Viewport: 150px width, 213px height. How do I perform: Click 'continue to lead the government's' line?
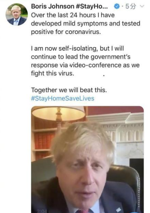tap(81, 57)
